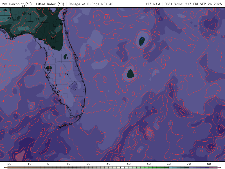Click the "-2" contour label on Florida panhandle
Screen dimensions: 225x169
[x=19, y=36]
